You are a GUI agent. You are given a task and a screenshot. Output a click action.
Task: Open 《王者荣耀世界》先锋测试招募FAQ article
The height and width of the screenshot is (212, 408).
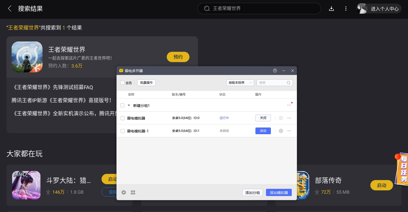coord(53,87)
